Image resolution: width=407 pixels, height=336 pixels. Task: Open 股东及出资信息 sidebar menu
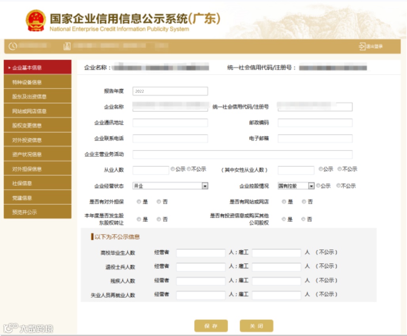(x=38, y=96)
